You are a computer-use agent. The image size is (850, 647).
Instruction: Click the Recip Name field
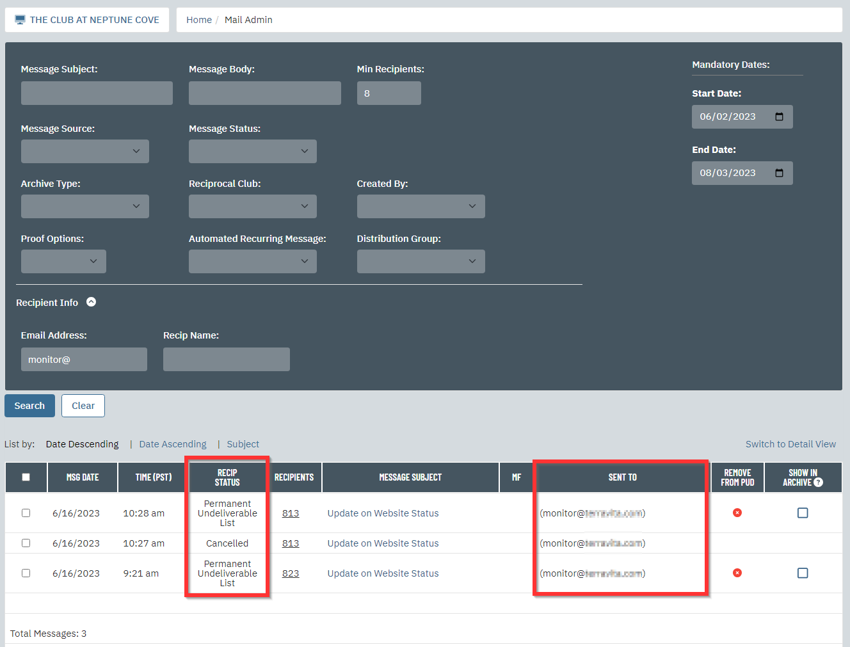[x=227, y=360]
